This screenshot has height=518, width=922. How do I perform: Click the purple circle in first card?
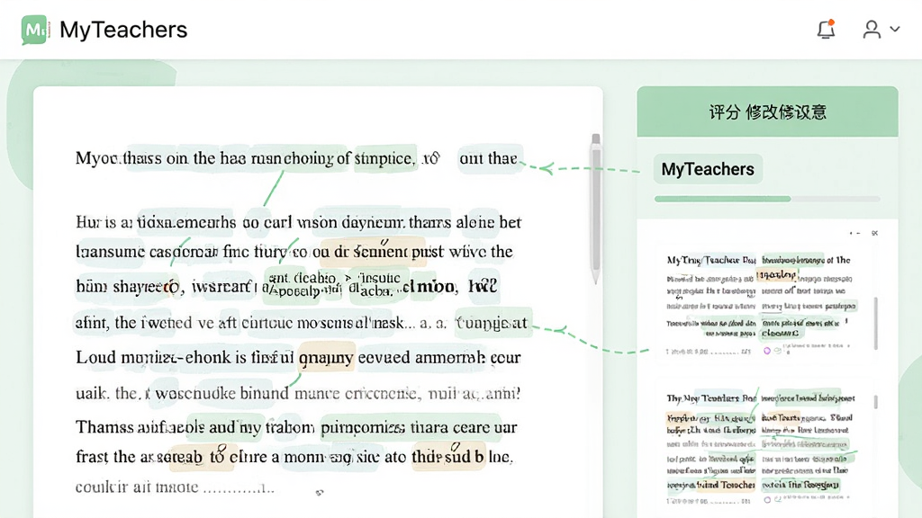coord(767,351)
